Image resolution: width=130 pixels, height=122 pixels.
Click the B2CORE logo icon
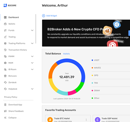point(5,5)
